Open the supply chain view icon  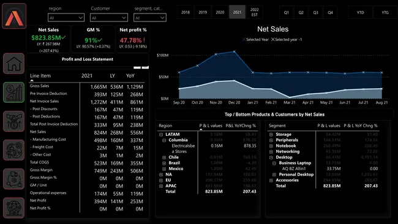(14, 179)
